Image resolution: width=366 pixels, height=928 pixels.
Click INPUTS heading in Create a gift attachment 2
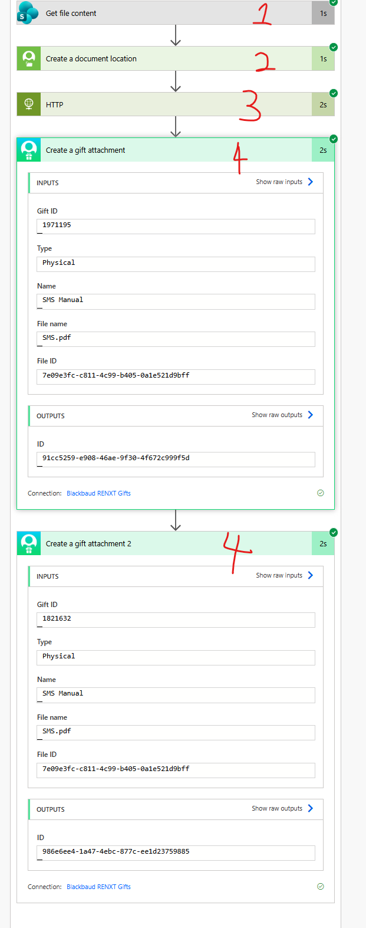pos(48,576)
